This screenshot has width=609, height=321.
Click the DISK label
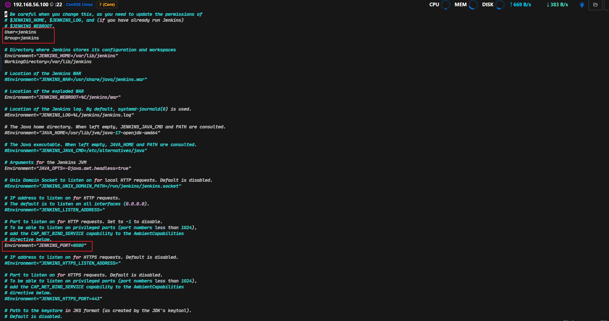click(x=488, y=5)
